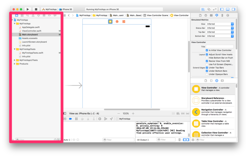The height and width of the screenshot is (157, 248).
Task: Open the Issue navigator tab
Action: 33,15
